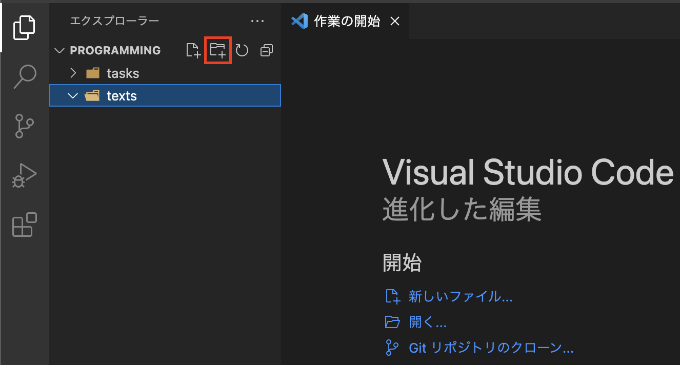The width and height of the screenshot is (680, 365).
Task: Open the Explorer more actions menu
Action: coord(257,21)
